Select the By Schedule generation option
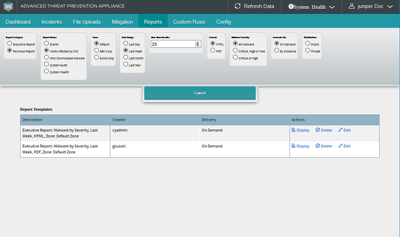 coord(276,51)
